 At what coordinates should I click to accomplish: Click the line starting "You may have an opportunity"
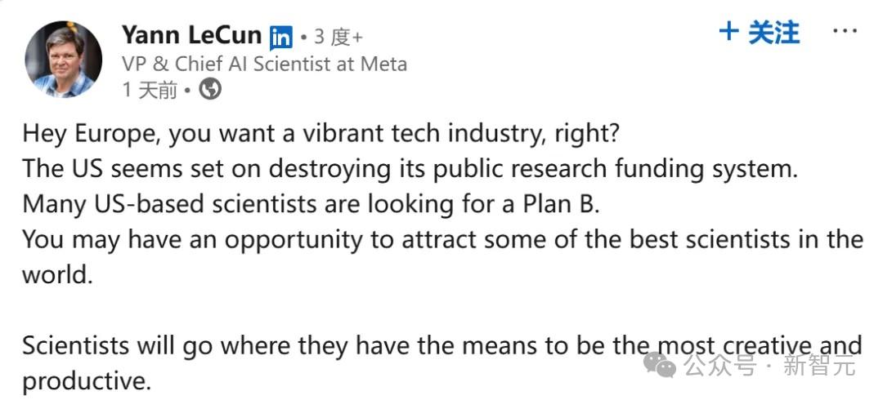click(441, 239)
